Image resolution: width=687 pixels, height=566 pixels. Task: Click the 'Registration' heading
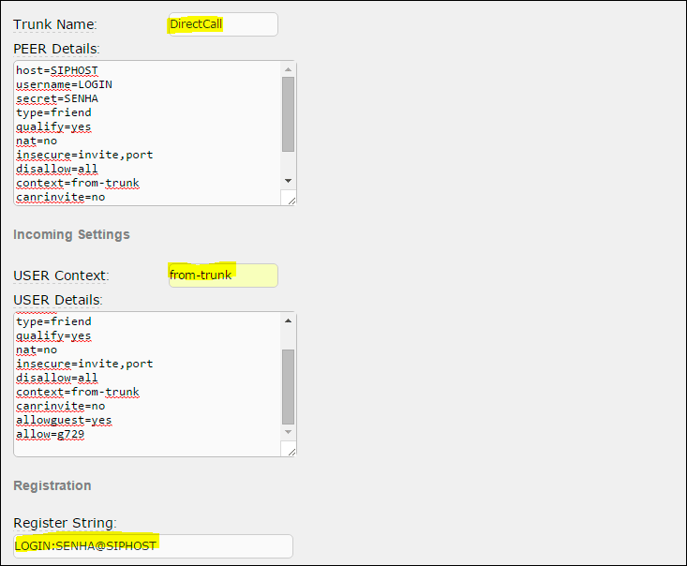coord(52,485)
